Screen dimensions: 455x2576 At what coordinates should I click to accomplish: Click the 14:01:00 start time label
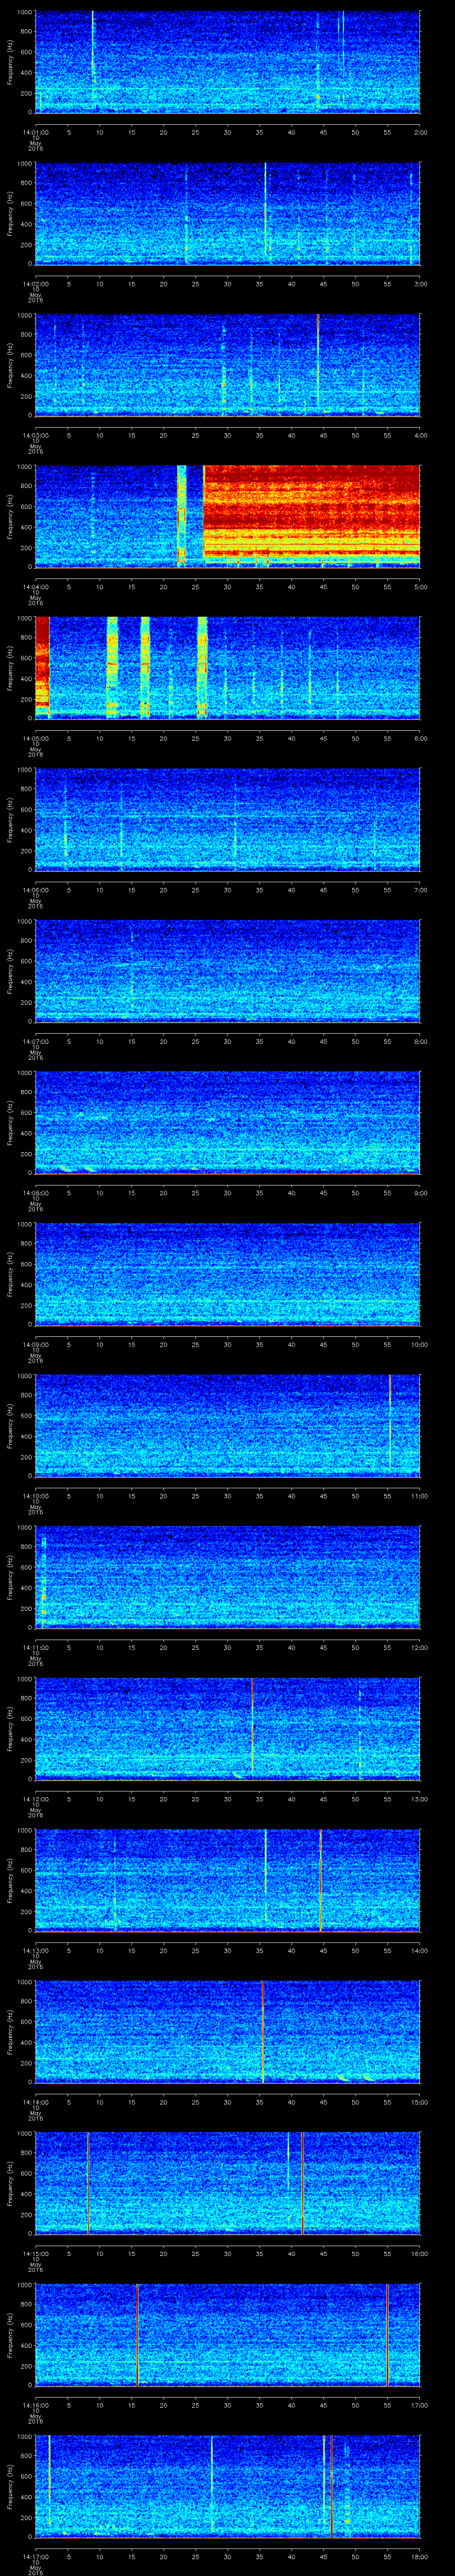[35, 131]
